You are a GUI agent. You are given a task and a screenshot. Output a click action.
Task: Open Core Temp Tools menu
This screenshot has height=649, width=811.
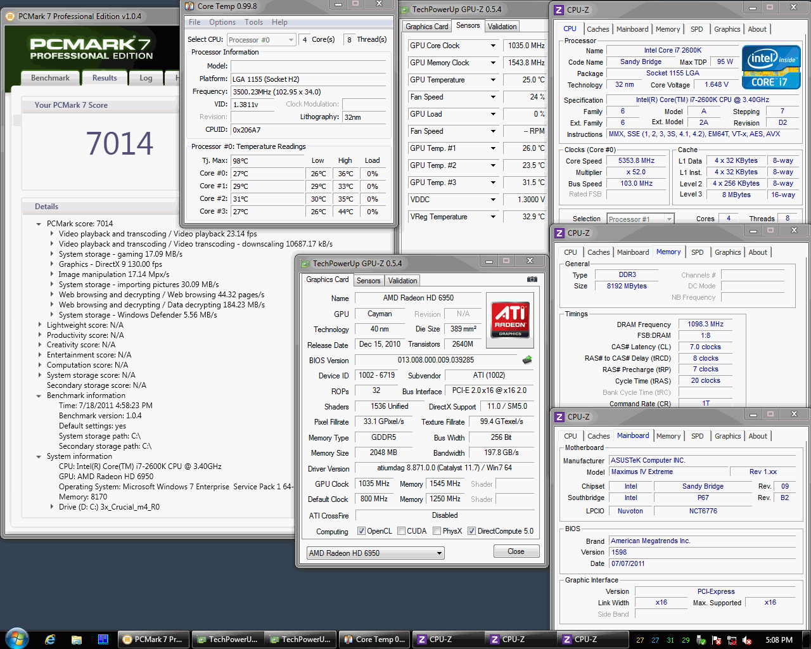coord(253,22)
